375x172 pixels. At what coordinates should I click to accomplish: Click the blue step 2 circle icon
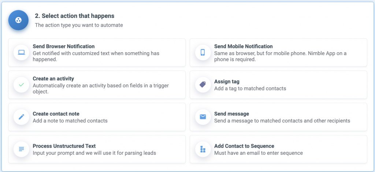18,20
